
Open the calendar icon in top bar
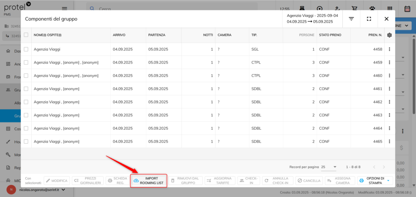(x=407, y=9)
